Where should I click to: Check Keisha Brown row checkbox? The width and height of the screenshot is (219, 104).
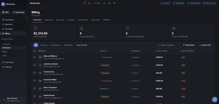click(34, 96)
